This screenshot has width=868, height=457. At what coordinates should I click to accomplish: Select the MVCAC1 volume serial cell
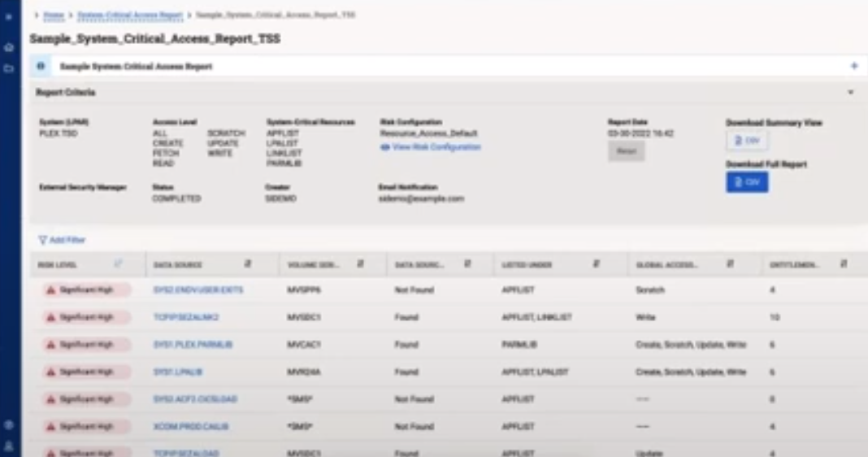click(304, 345)
